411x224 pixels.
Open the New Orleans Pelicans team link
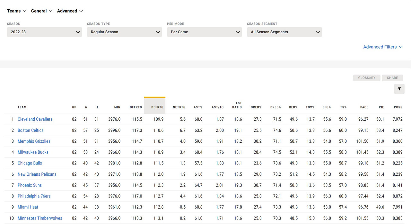point(37,174)
